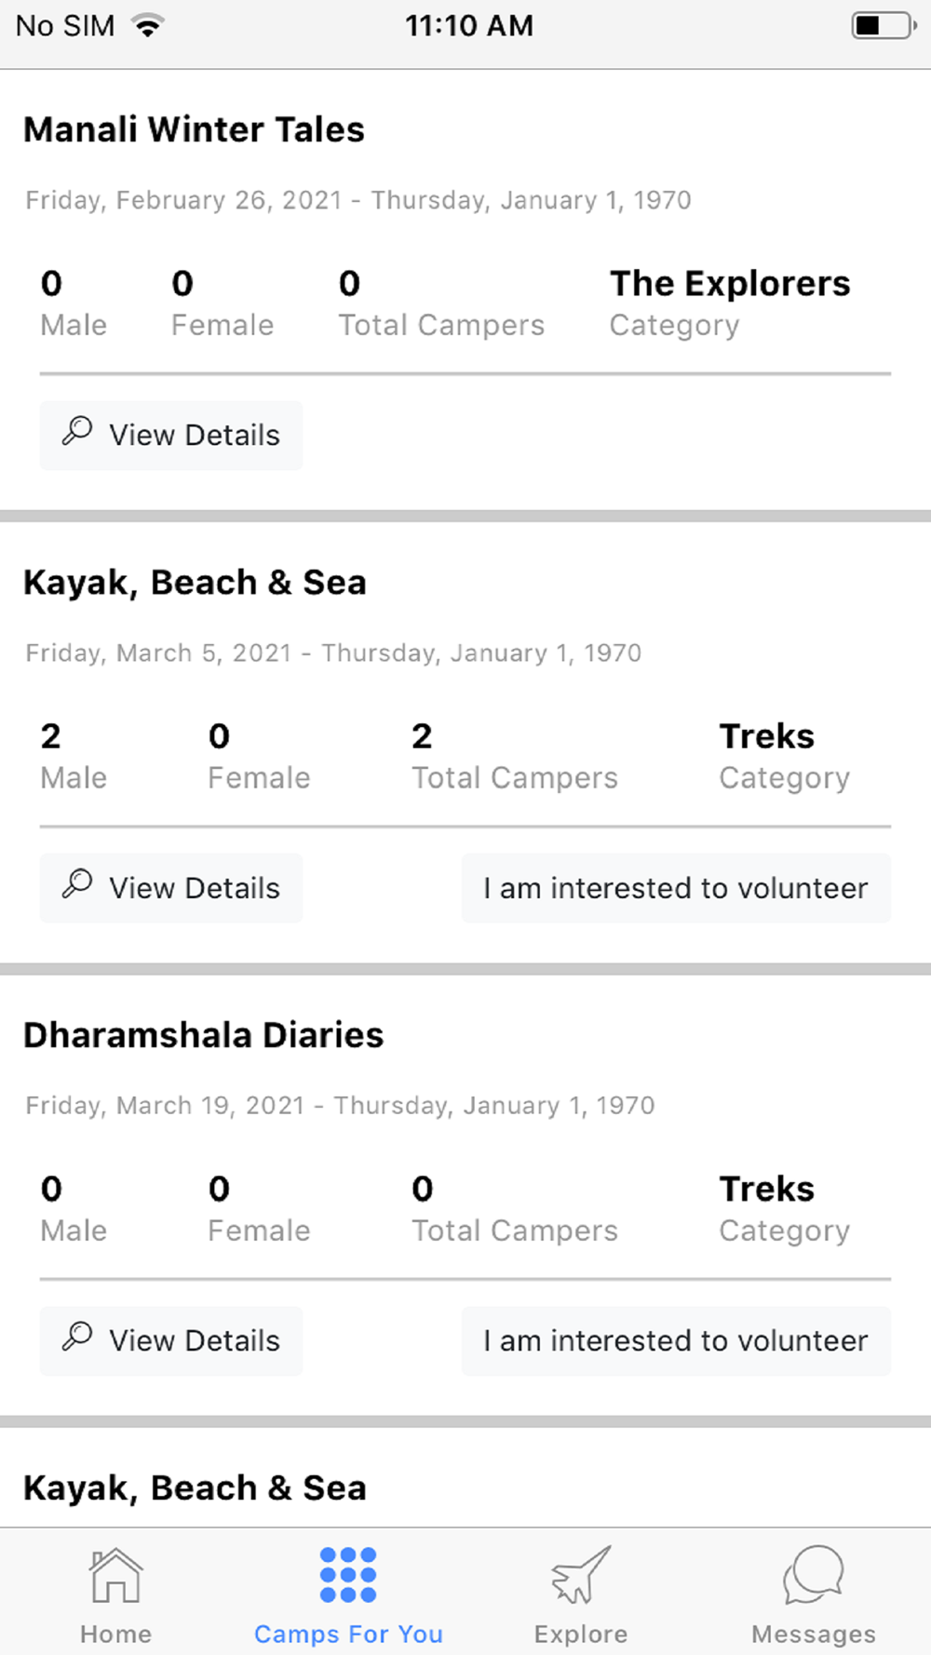Tap the Home house icon

tap(115, 1575)
